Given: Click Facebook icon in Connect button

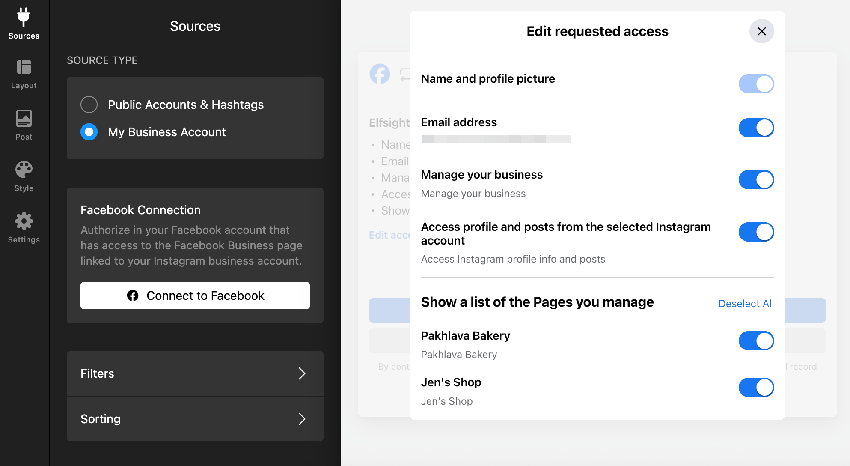Looking at the screenshot, I should click(x=133, y=296).
